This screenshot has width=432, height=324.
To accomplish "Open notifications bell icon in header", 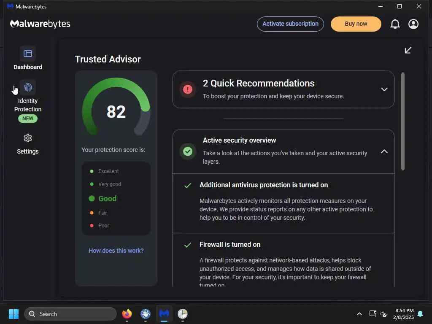I will click(x=395, y=24).
